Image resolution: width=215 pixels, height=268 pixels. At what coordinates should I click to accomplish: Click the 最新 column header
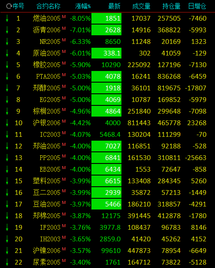115,6
